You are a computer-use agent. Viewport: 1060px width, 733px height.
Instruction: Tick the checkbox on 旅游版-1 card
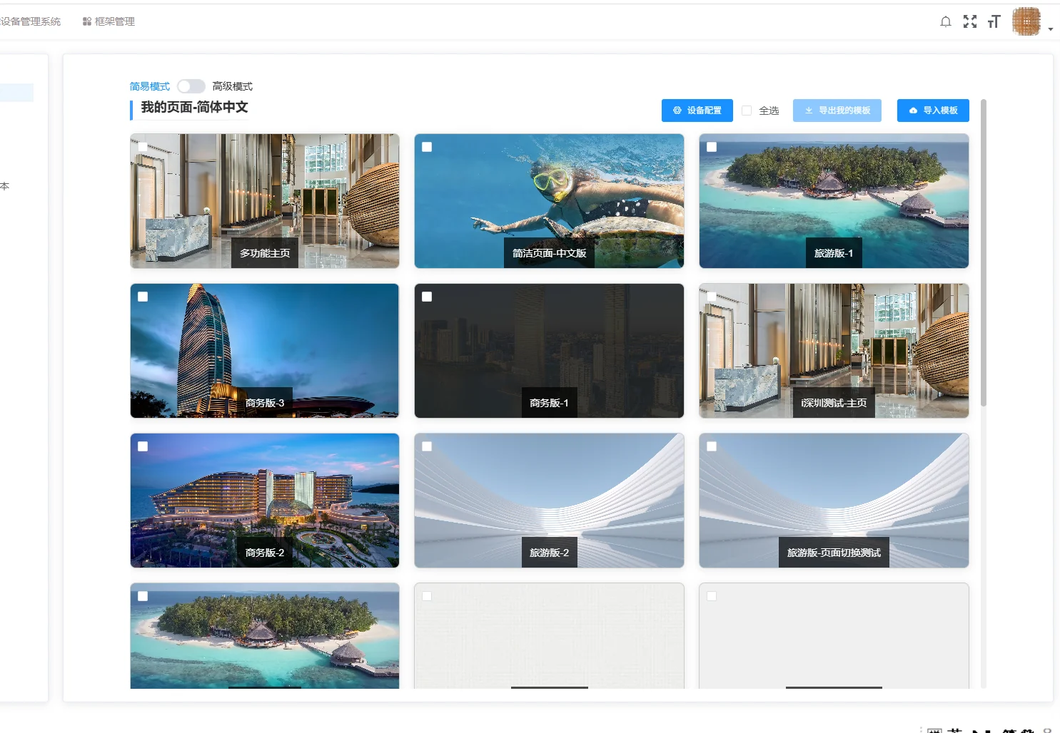pyautogui.click(x=712, y=147)
